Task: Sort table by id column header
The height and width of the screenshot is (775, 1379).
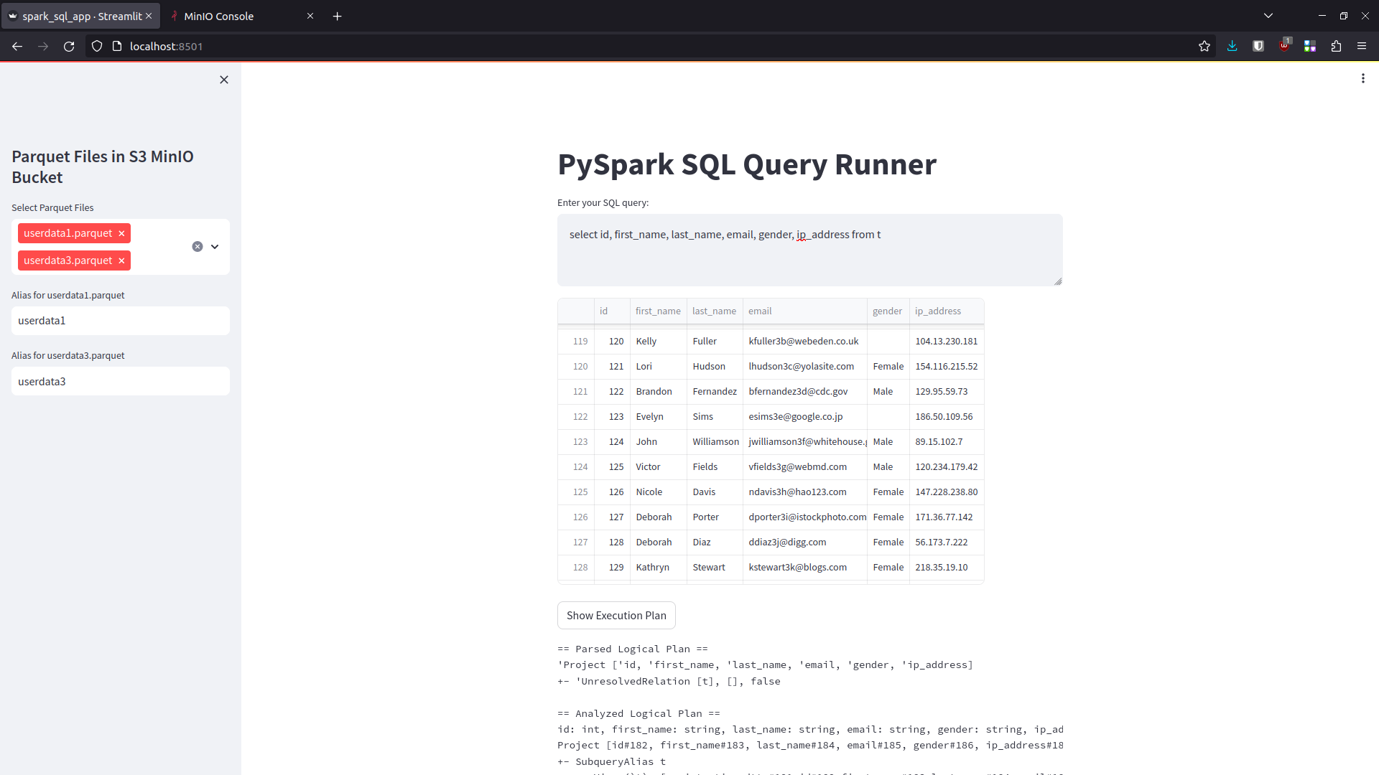Action: pyautogui.click(x=612, y=311)
